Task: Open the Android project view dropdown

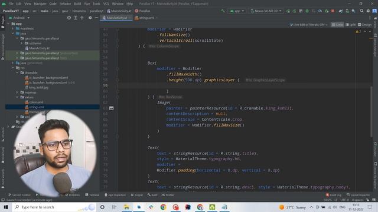Action: point(19,18)
